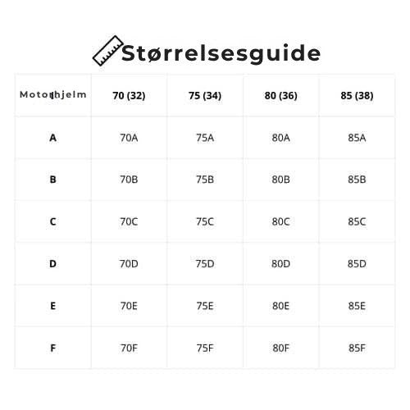The width and height of the screenshot is (410, 410).
Task: Select the 75 (34) column header
Action: (205, 96)
